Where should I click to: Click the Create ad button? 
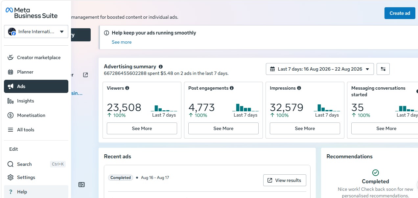pos(400,13)
